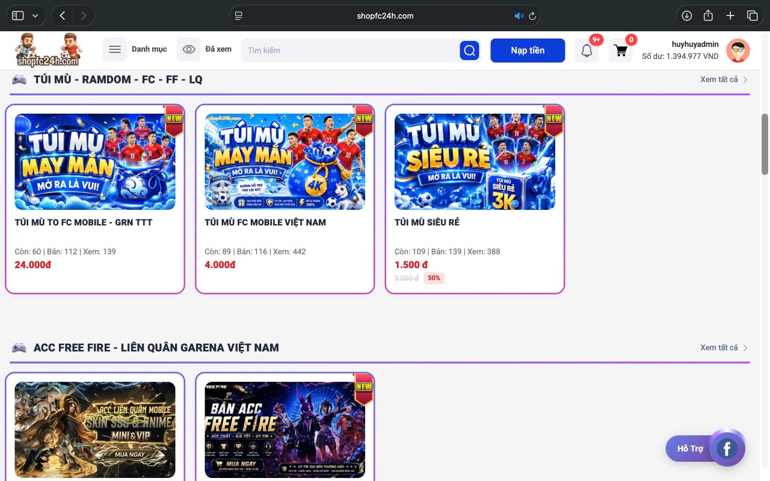Click the huyhuyadmin user avatar

pyautogui.click(x=738, y=51)
